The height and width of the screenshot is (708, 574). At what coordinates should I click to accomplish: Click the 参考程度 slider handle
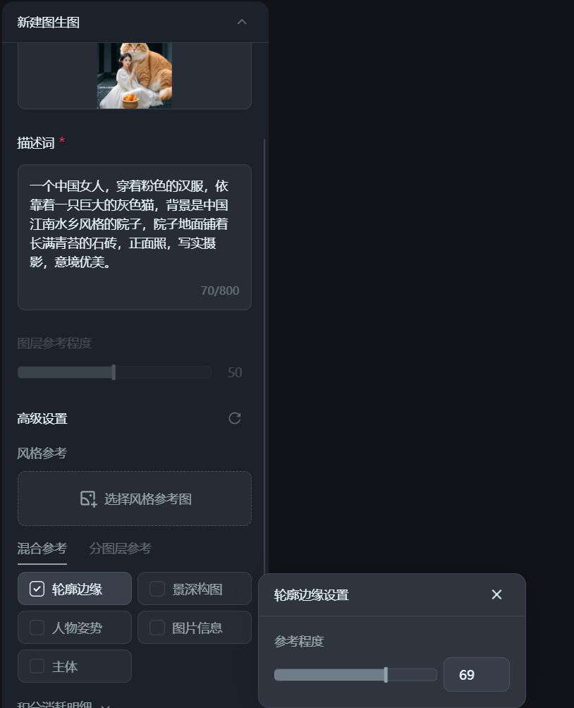click(386, 675)
